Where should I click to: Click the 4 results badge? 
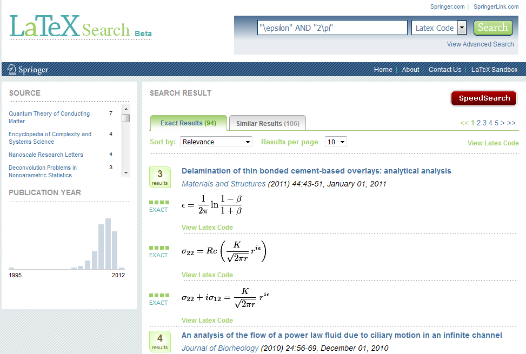(160, 342)
